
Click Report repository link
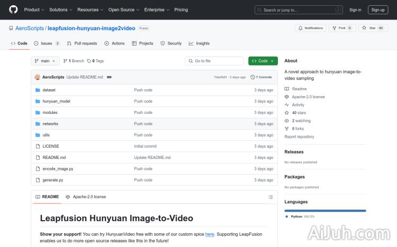pyautogui.click(x=299, y=137)
